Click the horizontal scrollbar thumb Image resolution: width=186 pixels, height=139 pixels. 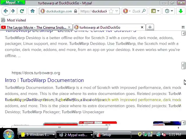tap(60, 127)
